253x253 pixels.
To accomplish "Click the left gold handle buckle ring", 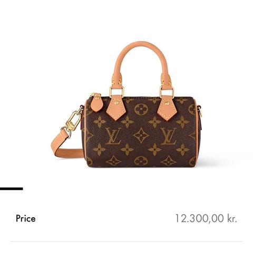I will [116, 92].
